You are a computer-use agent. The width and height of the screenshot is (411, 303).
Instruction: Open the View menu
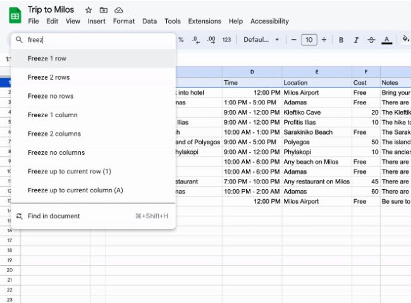click(73, 22)
